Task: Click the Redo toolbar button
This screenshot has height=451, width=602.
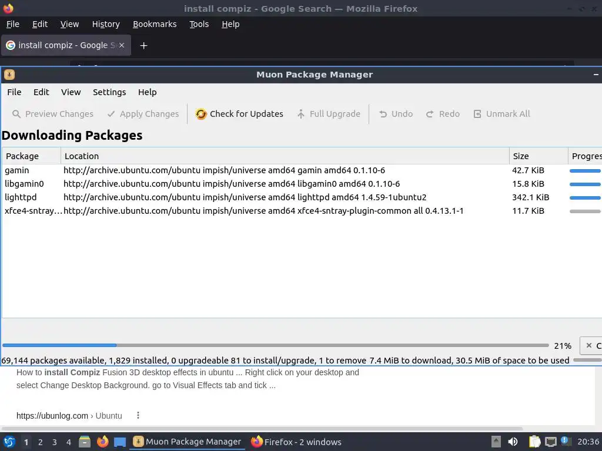Action: point(443,114)
